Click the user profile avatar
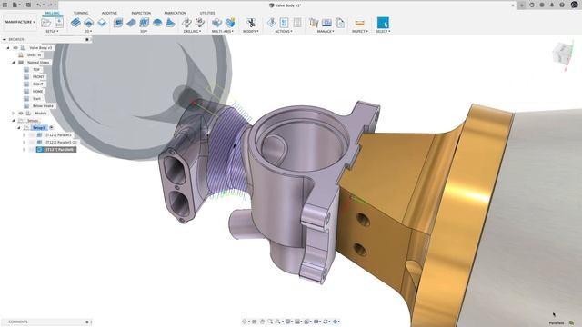This screenshot has height=327, width=582. click(x=574, y=5)
